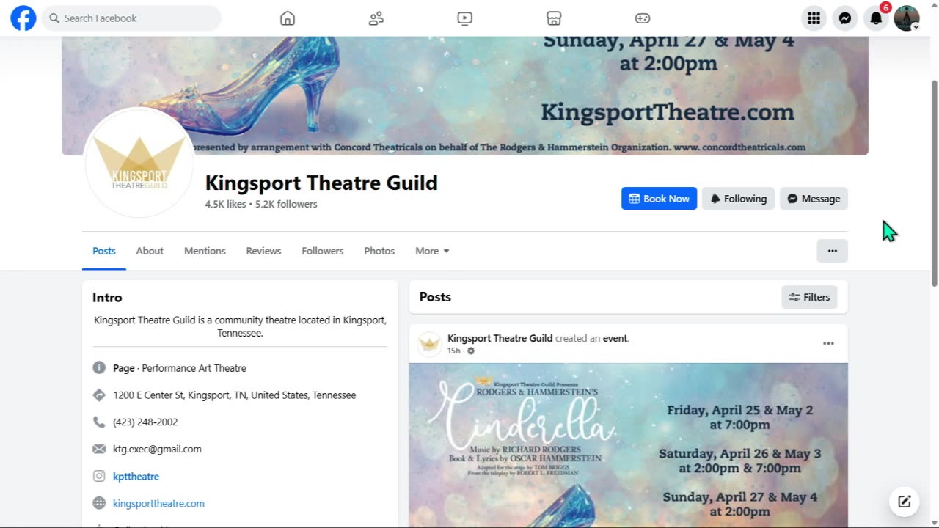Open the Cinderella event image

pos(628,444)
